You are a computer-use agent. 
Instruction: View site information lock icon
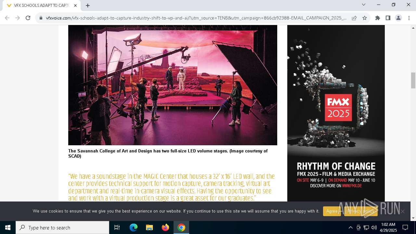tap(41, 18)
